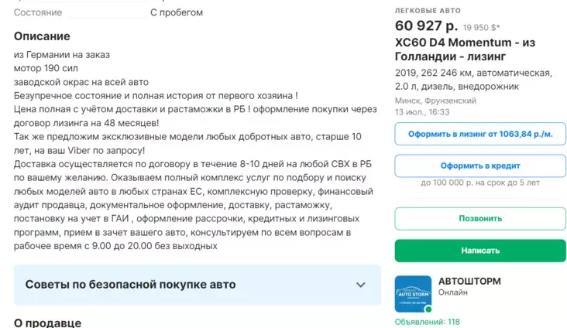Apply for credit via 'Оформить в кредит'
This screenshot has height=328, width=567.
pyautogui.click(x=480, y=166)
